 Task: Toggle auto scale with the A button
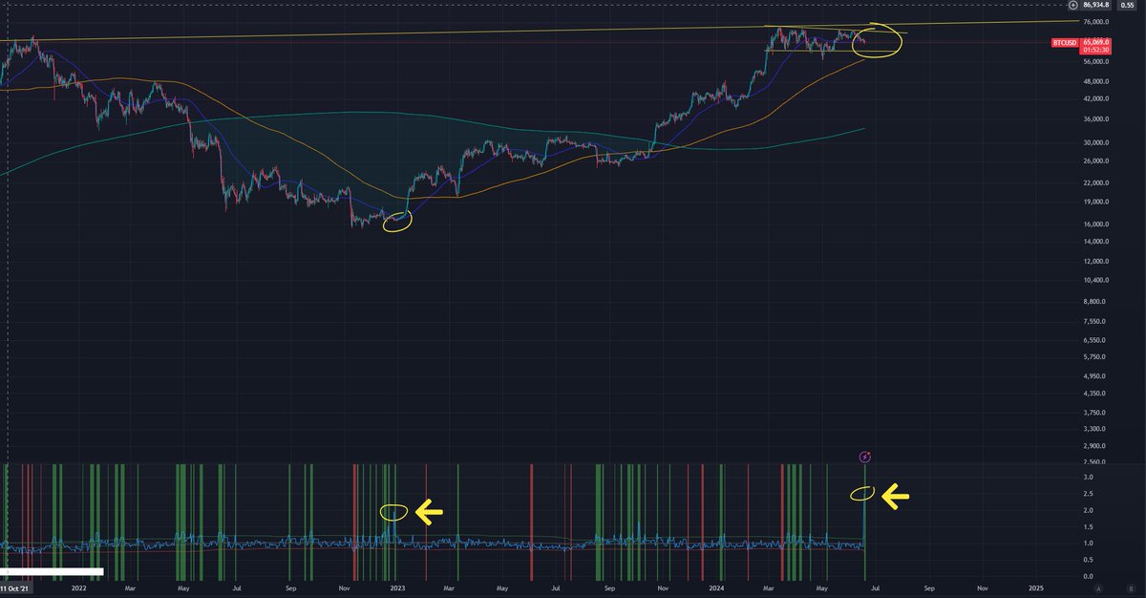click(1099, 588)
